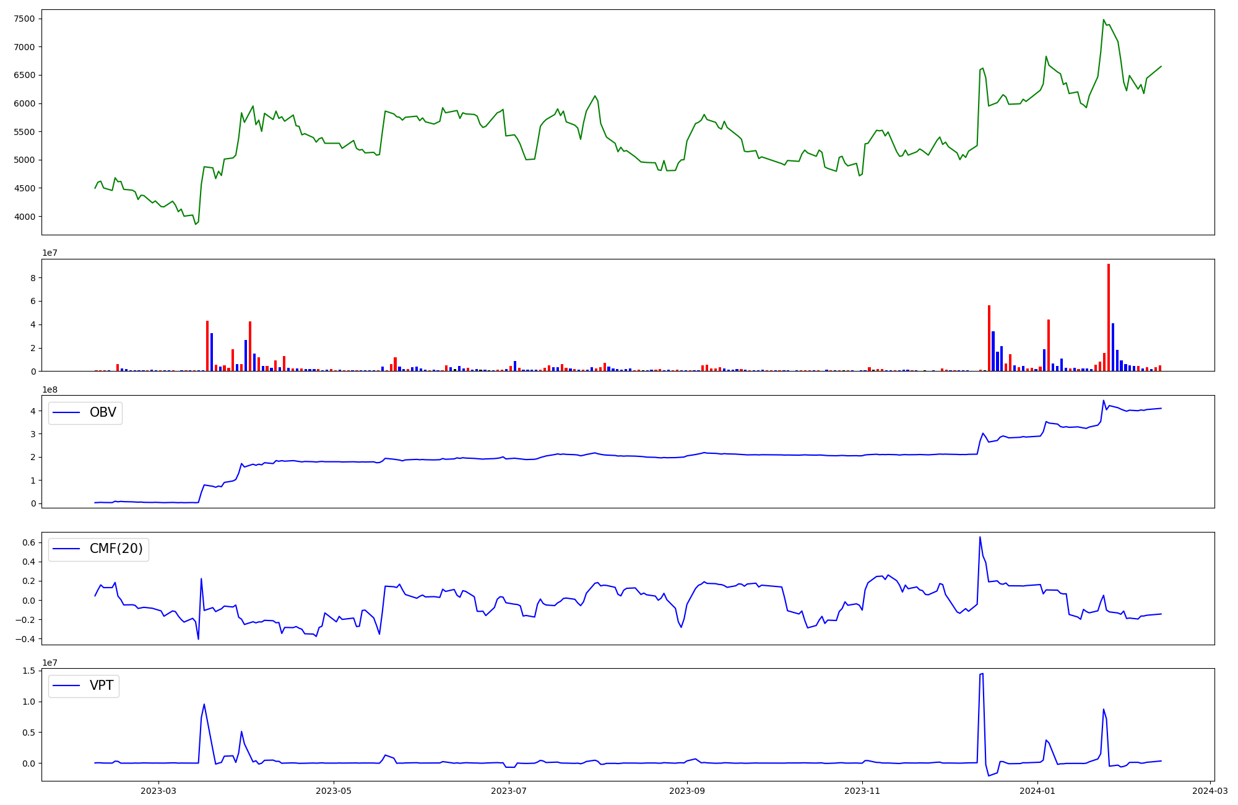Click the 1e8 exponent label above OBV chart
Screen dimensions: 1238x805
(50, 389)
